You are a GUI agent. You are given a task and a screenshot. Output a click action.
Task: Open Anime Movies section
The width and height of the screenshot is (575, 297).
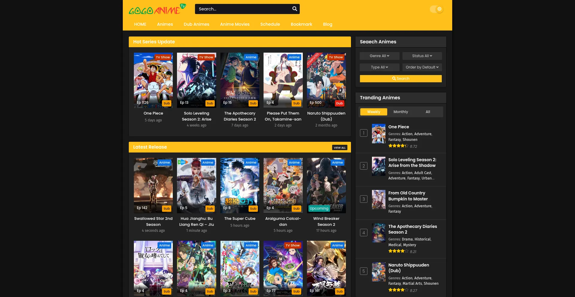click(235, 24)
